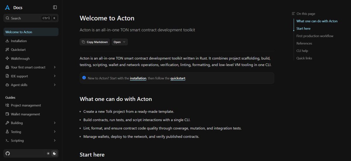Collapse sidebar with the panel toggle icon
Image resolution: width=351 pixels, height=161 pixels.
[55, 7]
